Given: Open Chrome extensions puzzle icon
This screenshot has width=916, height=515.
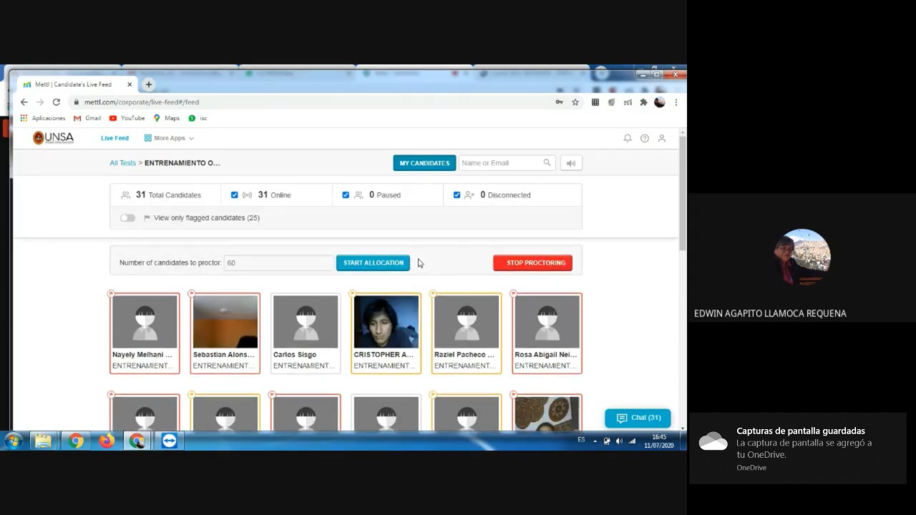Looking at the screenshot, I should tap(643, 102).
